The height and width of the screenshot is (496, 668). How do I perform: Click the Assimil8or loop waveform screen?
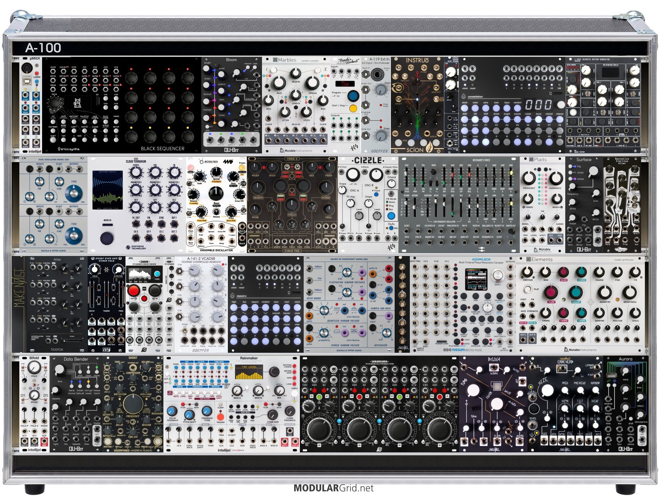(x=476, y=280)
